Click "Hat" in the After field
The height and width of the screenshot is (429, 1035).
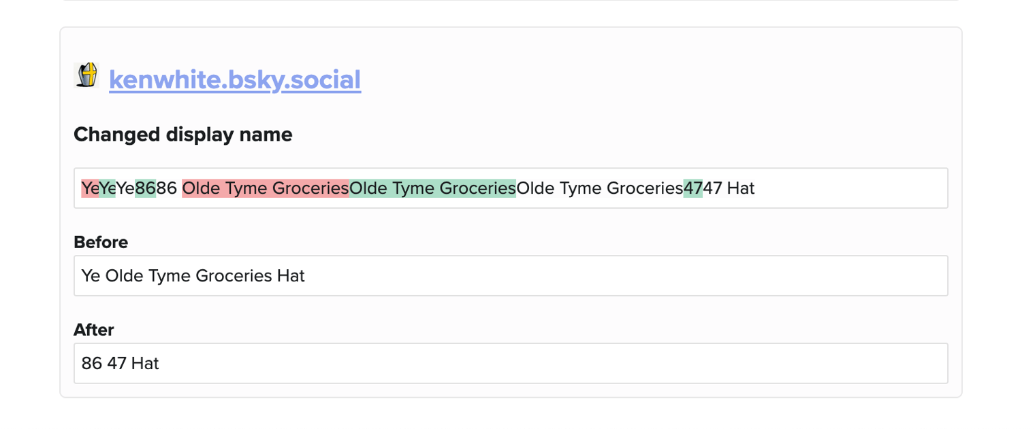coord(145,364)
